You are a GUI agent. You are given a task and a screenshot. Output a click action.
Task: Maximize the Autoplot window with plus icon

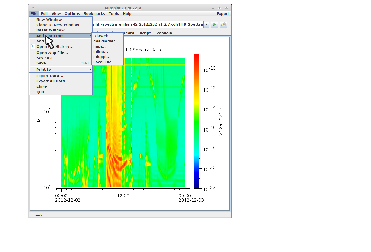click(x=220, y=8)
